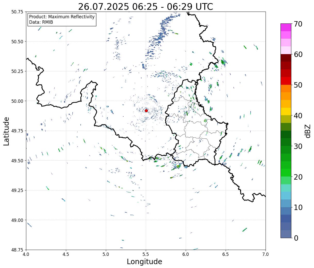This screenshot has width=314, height=268.
Task: Click the bright green colorbar segment above 20
Action: (x=286, y=173)
